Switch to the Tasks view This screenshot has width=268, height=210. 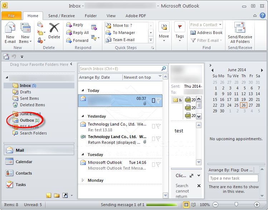click(x=39, y=185)
